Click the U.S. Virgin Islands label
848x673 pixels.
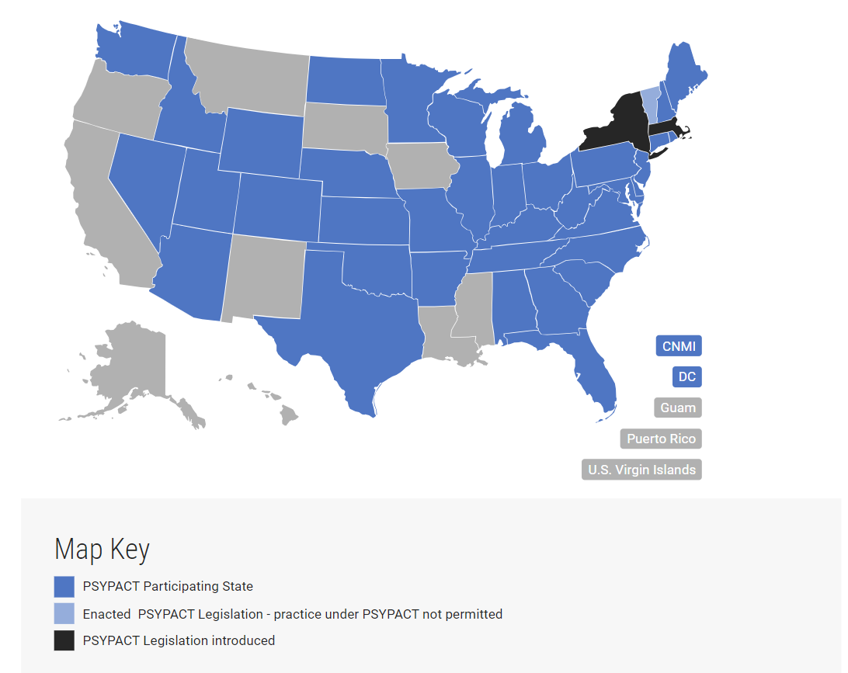coord(641,469)
